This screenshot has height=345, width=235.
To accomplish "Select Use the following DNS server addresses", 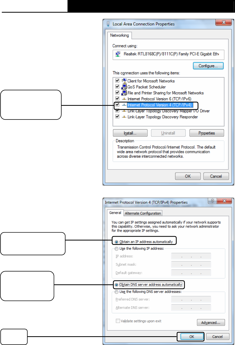I will [148, 292].
